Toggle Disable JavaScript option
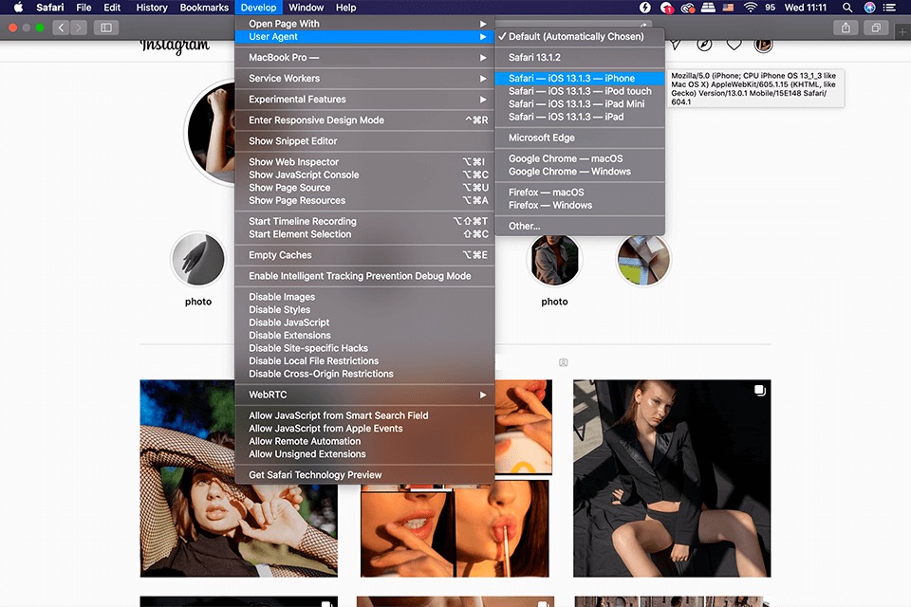 click(288, 322)
